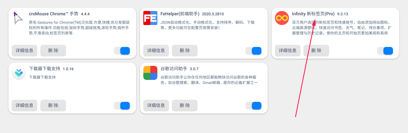This screenshot has width=408, height=133.
Task: Open 详细信息 for 下载器下载支持
Action: [25, 105]
